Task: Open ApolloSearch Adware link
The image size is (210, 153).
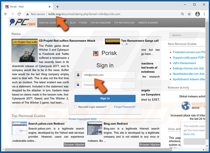Action: pos(189,79)
